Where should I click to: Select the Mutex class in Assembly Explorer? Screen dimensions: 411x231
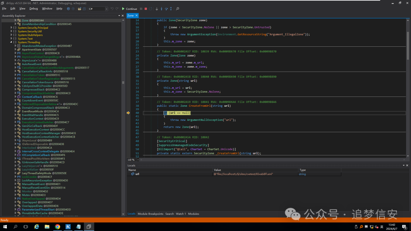[x=25, y=195]
